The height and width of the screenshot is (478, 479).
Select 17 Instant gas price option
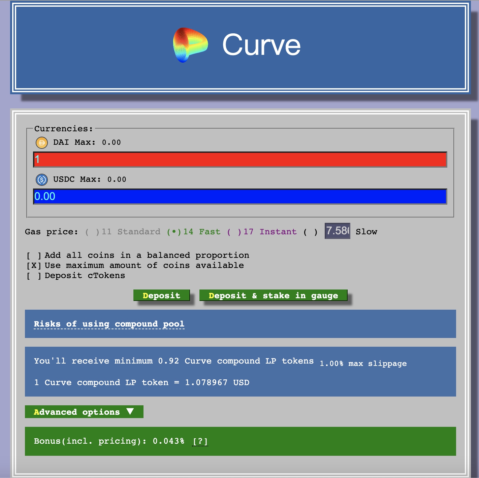pyautogui.click(x=262, y=232)
